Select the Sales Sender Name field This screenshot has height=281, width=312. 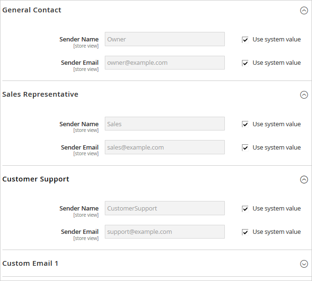[x=164, y=124]
